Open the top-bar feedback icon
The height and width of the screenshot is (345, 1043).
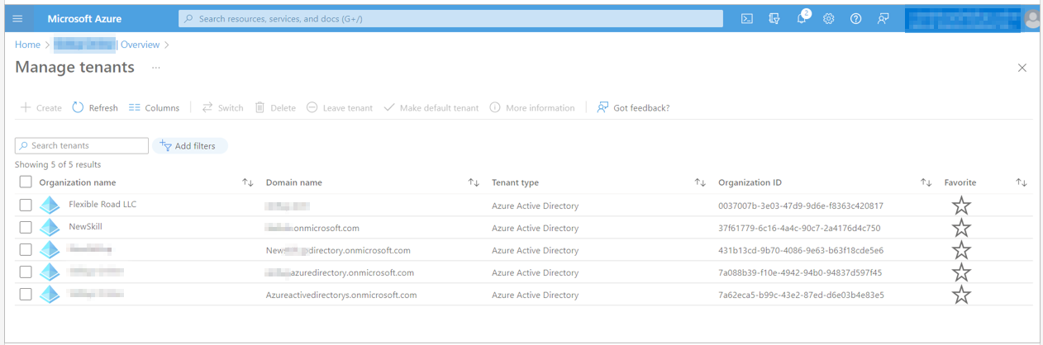point(883,18)
